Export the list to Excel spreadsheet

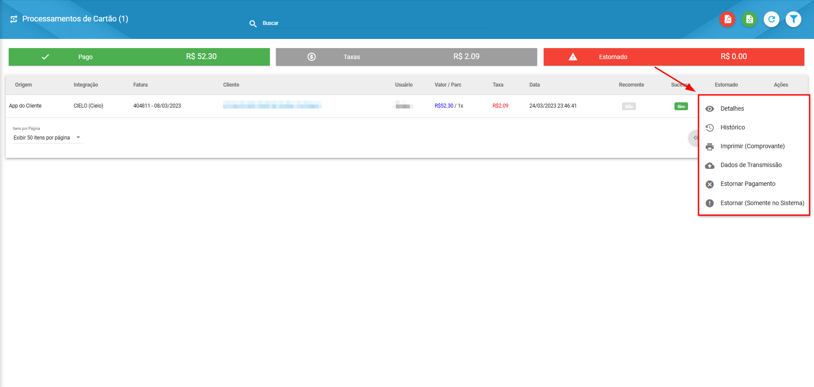(x=749, y=19)
